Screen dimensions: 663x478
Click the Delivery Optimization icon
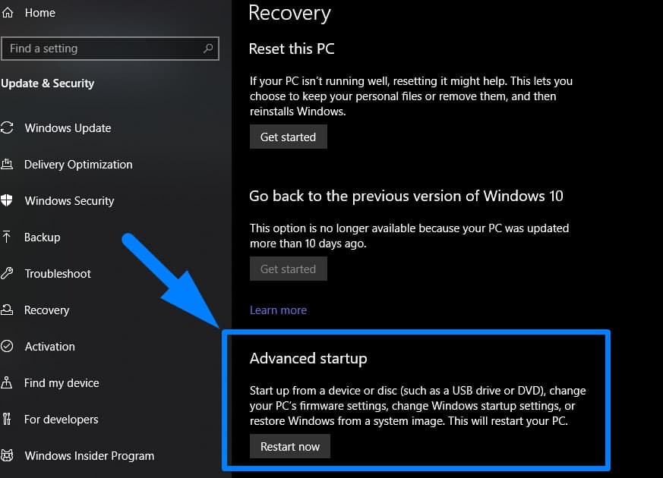(8, 165)
